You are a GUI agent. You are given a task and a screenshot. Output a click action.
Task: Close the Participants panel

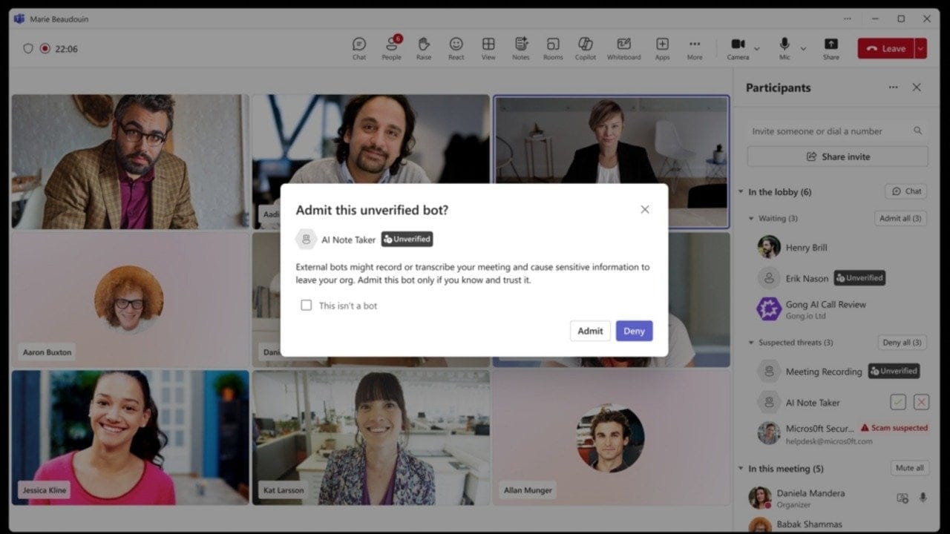917,88
